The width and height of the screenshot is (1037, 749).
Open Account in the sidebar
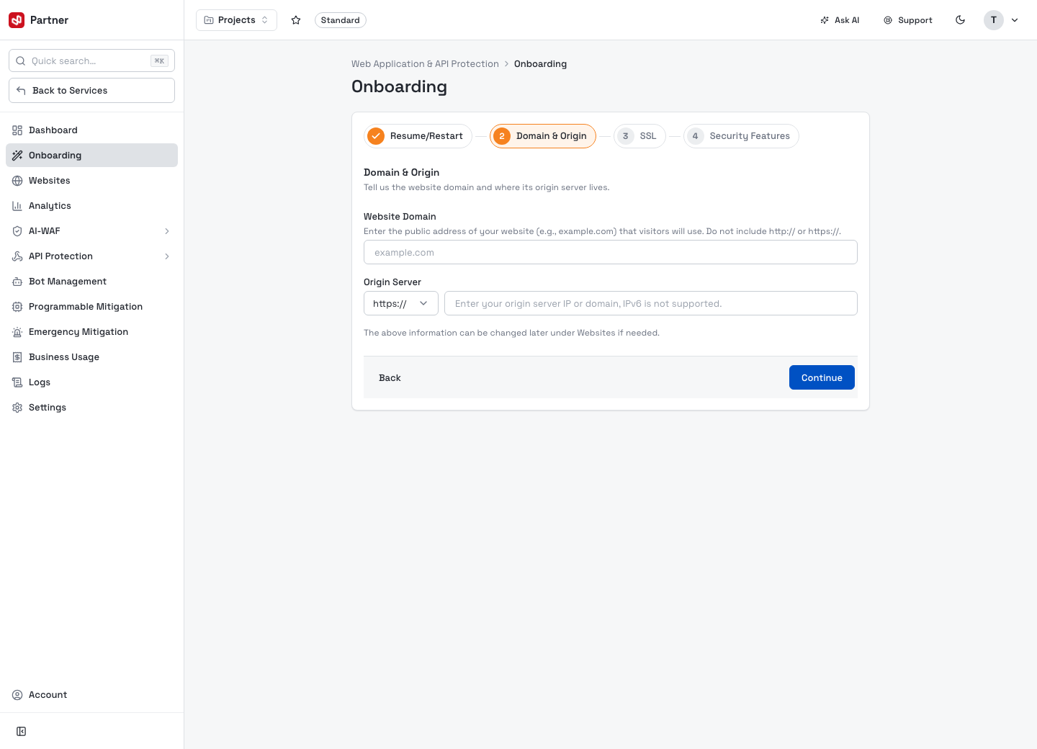[91, 695]
